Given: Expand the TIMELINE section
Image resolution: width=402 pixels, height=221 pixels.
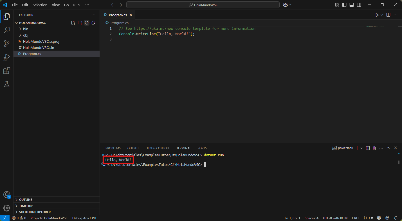Looking at the screenshot, I should click(56, 206).
